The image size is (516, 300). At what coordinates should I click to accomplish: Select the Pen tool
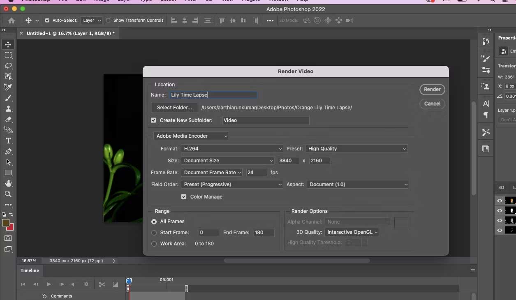tap(8, 152)
